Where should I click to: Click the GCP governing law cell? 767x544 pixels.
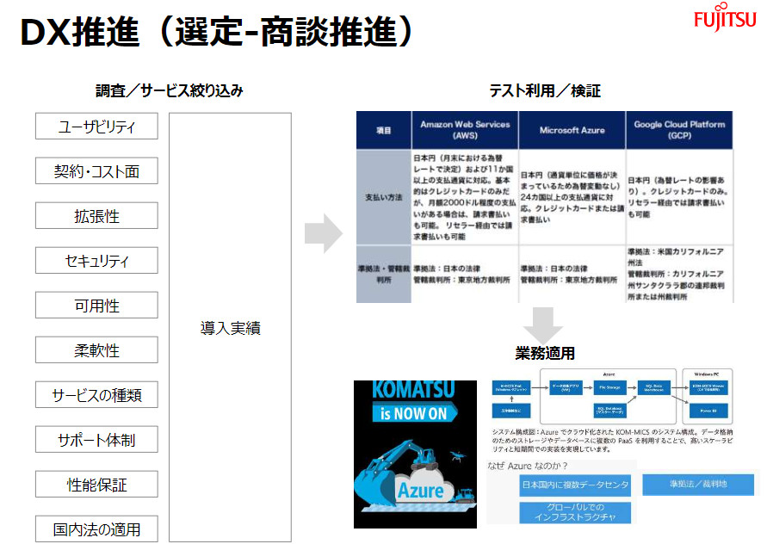(679, 274)
